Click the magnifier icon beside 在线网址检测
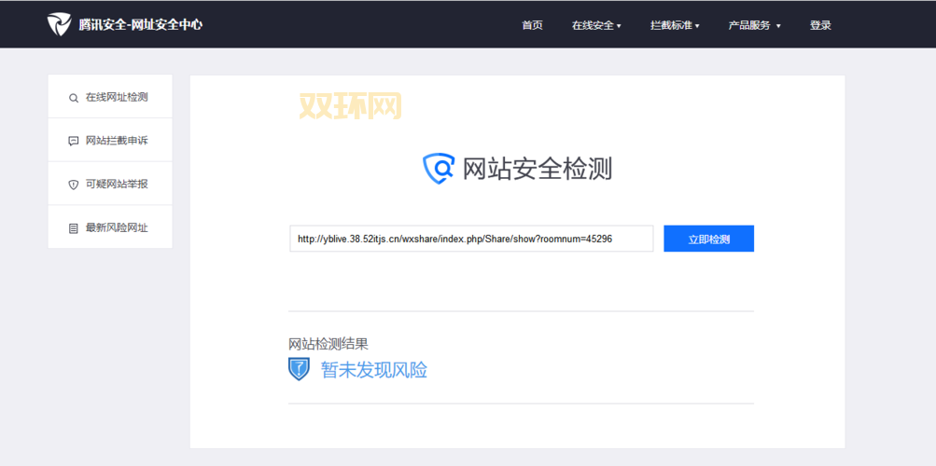 pos(74,98)
